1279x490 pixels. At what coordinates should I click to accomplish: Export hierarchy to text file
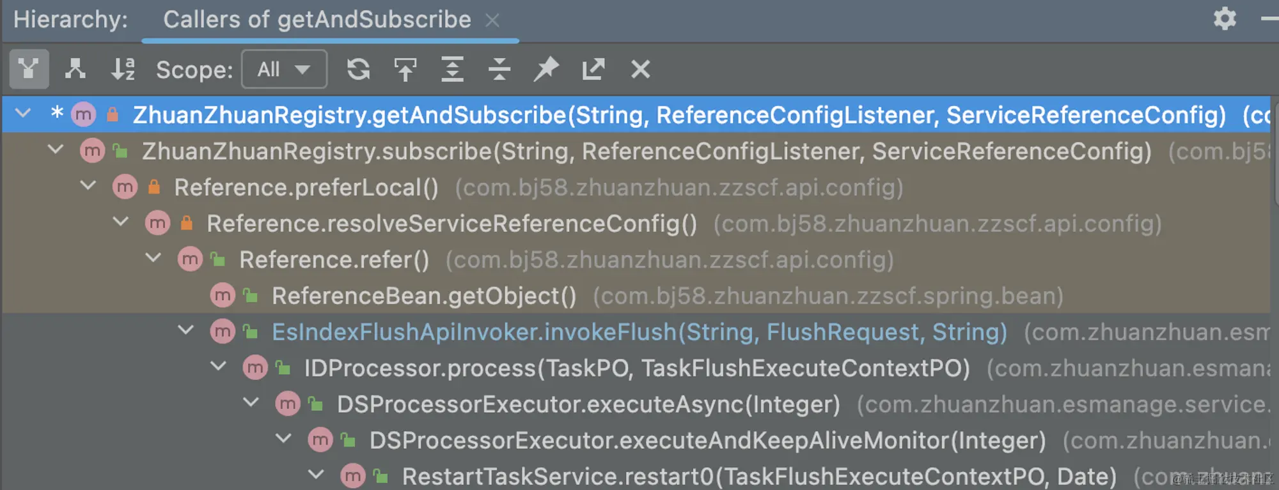click(593, 69)
